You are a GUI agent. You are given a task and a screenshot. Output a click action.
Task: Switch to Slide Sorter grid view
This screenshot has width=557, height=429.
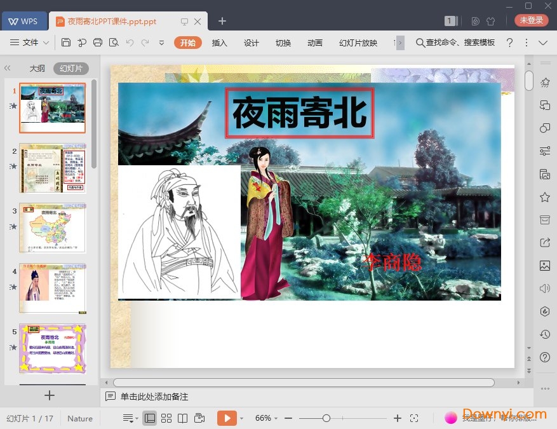166,418
